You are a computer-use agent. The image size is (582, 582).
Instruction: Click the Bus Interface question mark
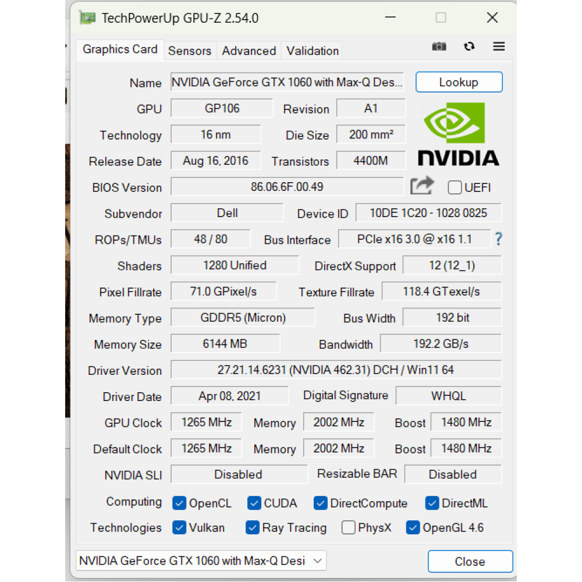(x=499, y=239)
